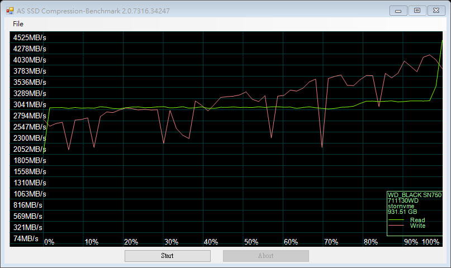Click the 1310MB/s axis label
Screen dimensions: 451x268
coord(30,183)
